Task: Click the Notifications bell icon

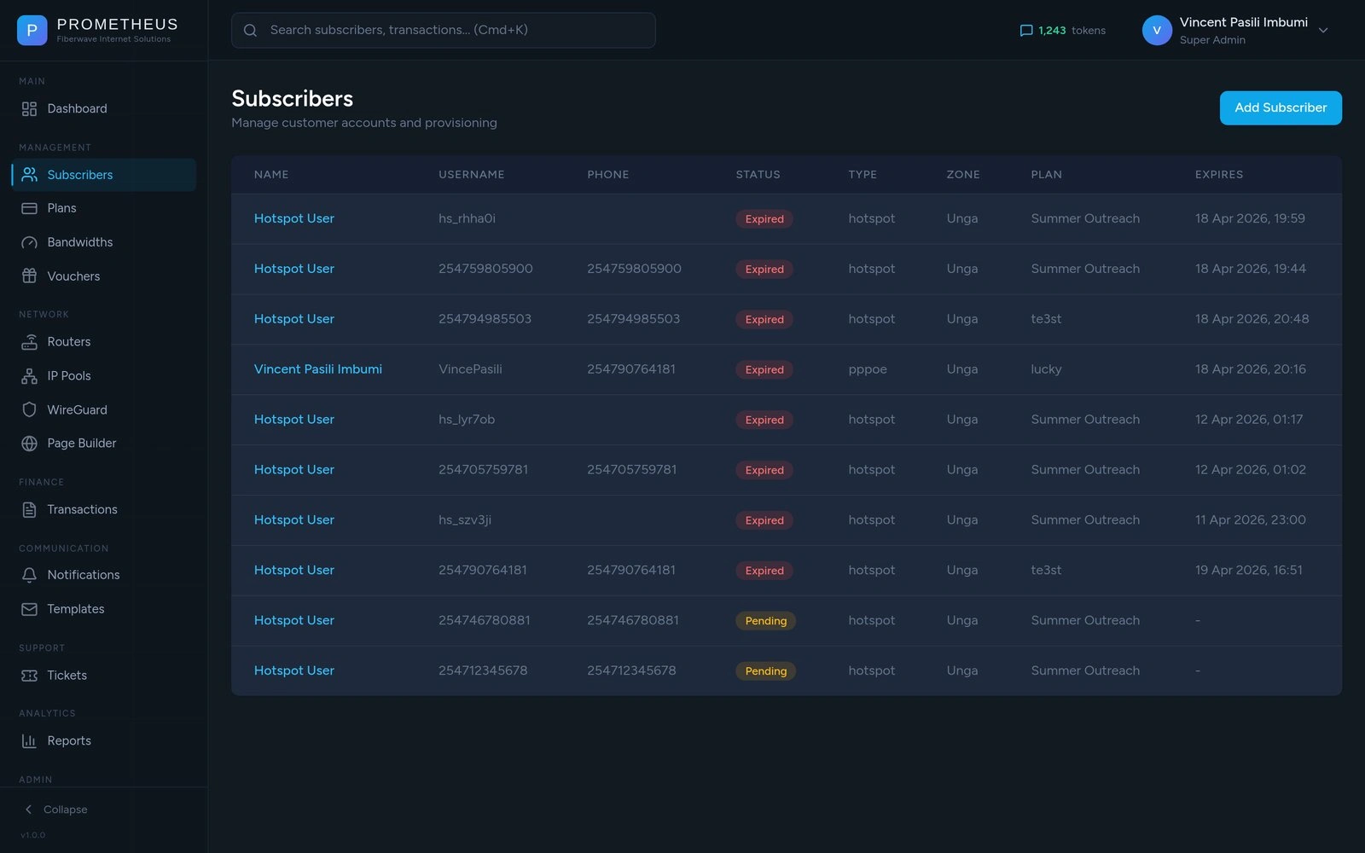Action: click(x=29, y=576)
